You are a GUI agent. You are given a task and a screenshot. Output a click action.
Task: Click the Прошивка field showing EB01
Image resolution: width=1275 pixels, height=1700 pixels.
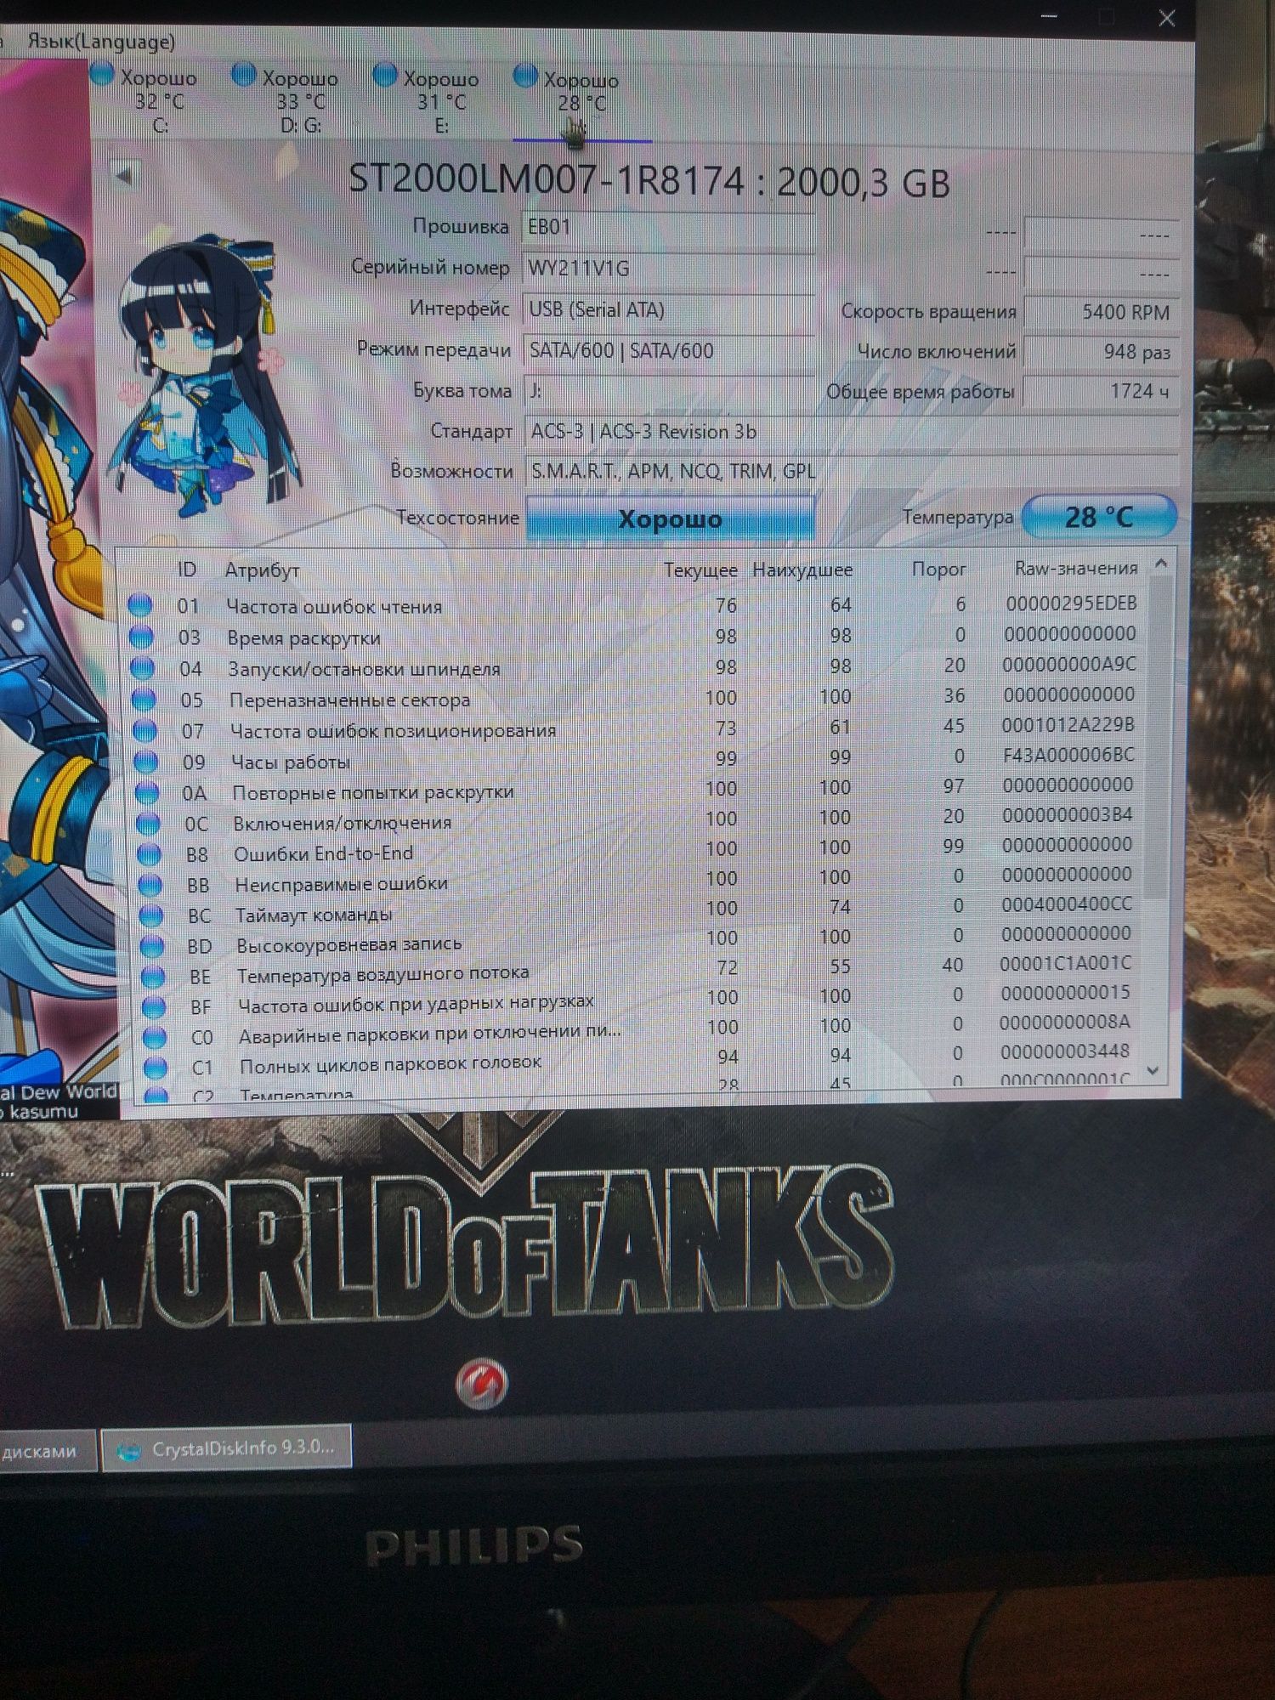668,228
